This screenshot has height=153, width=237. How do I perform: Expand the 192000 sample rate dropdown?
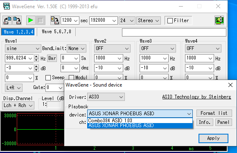pyautogui.click(x=104, y=21)
